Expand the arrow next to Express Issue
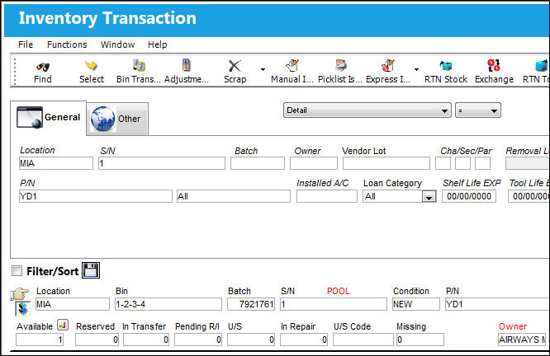550x356 pixels. pyautogui.click(x=416, y=69)
